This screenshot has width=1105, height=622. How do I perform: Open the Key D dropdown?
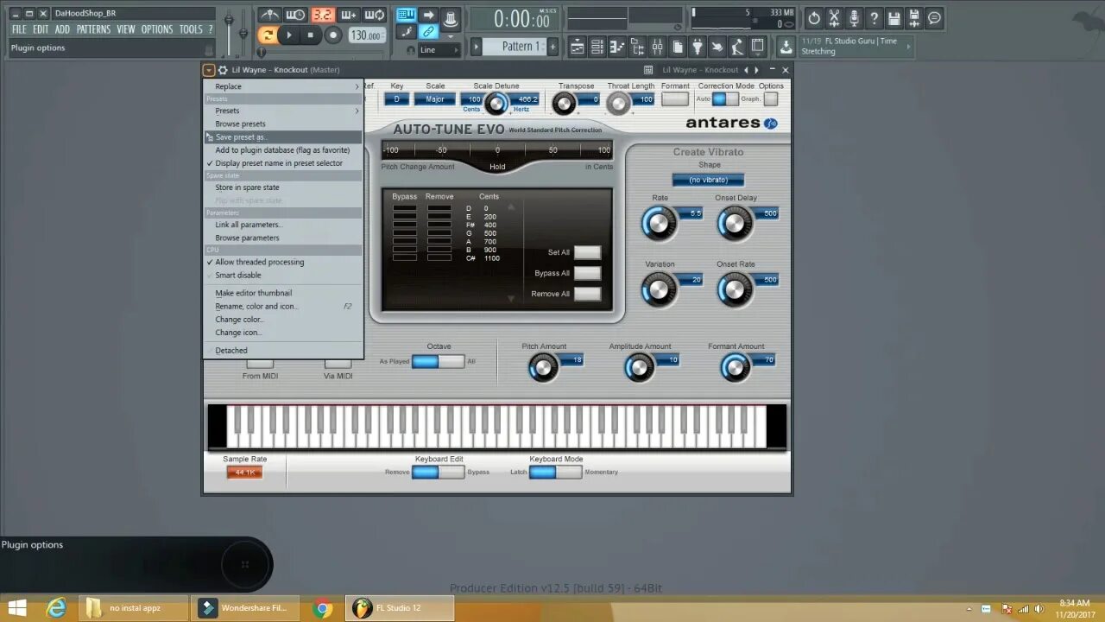pyautogui.click(x=397, y=99)
